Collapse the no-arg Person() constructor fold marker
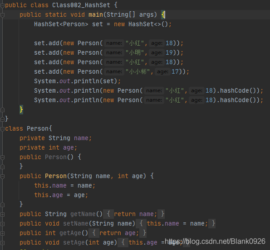Image resolution: width=270 pixels, height=250 pixels. click(2, 157)
